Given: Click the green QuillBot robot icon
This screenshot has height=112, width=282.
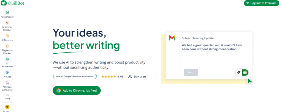Looking at the screenshot, I should click(245, 72).
